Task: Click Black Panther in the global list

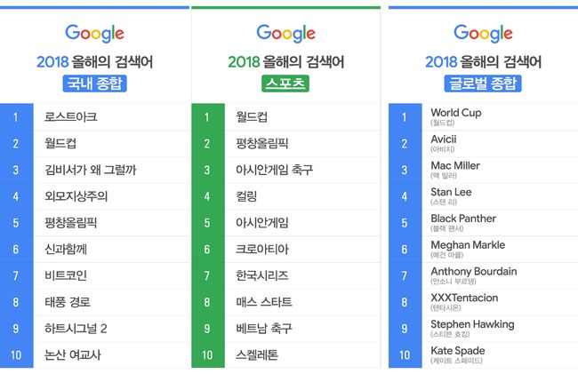Action: 463,219
